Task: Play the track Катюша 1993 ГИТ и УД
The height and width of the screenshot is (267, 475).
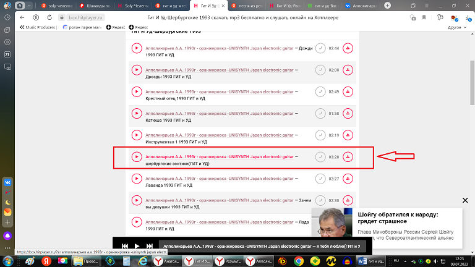Action: [137, 114]
